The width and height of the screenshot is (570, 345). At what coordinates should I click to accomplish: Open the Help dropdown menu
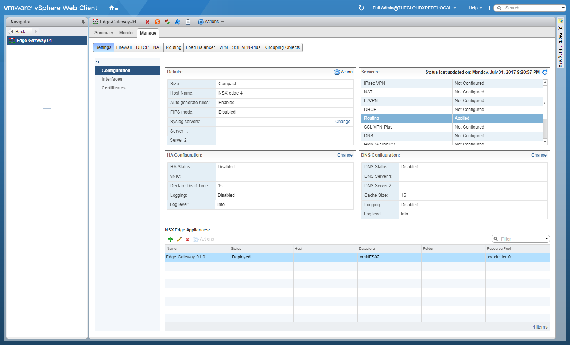(475, 8)
